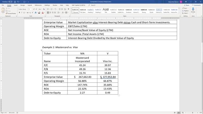Image resolution: width=203 pixels, height=114 pixels.
Task: Activate the Format Painter
Action: [11, 13]
